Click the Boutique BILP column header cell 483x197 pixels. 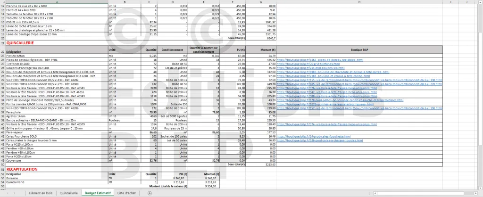tap(359, 49)
